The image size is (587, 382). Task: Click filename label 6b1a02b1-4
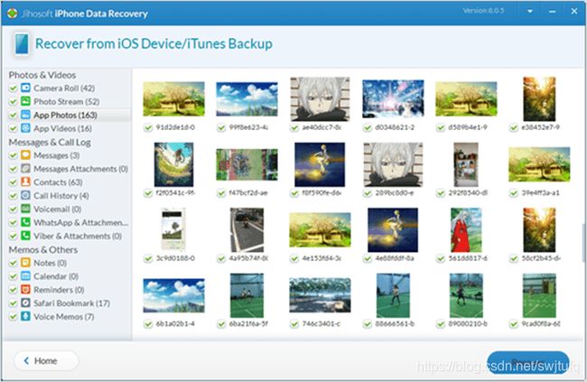point(175,323)
